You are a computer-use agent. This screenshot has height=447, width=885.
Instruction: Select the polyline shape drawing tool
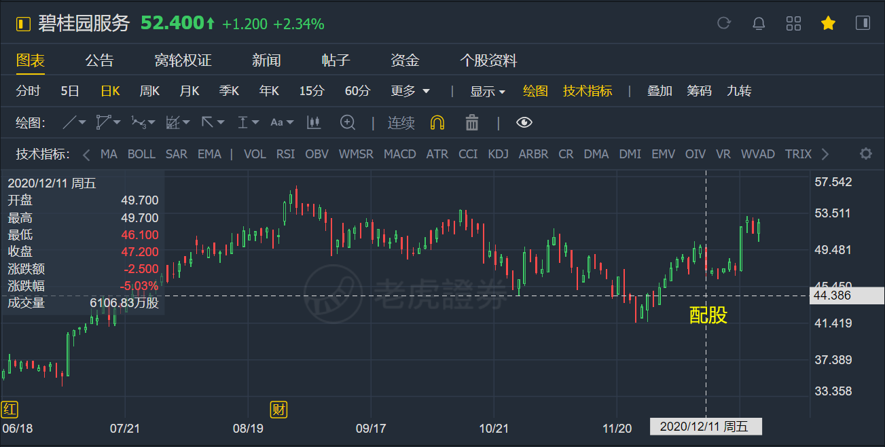pyautogui.click(x=104, y=123)
